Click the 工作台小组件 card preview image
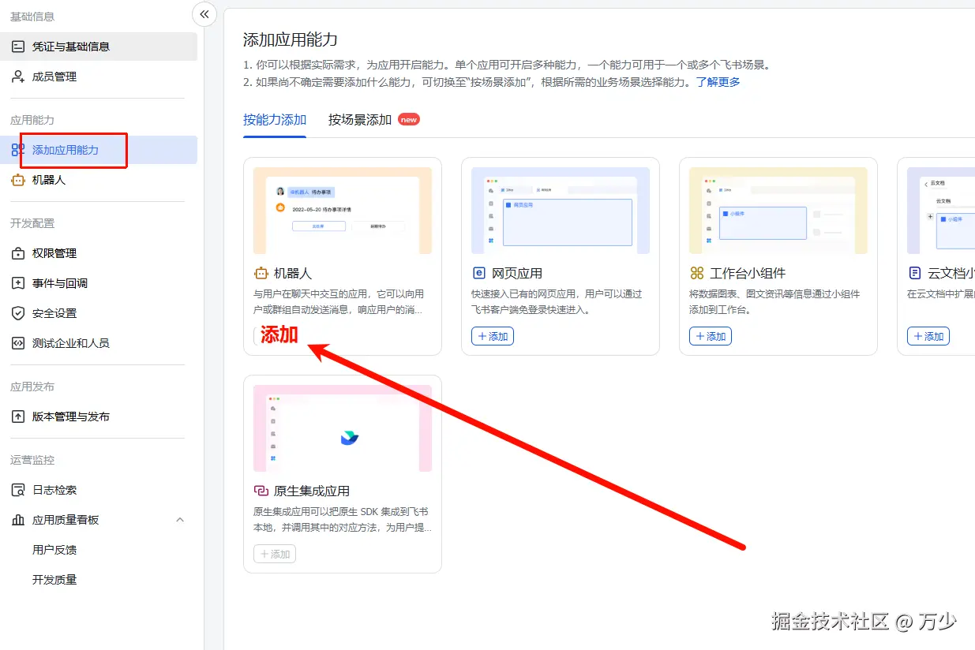The width and height of the screenshot is (975, 650). pos(778,211)
